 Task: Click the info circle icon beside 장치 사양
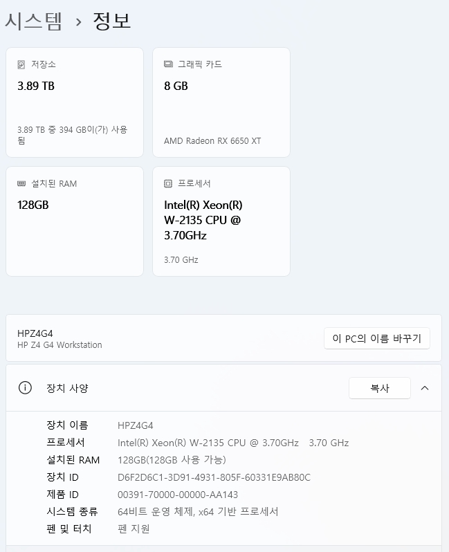(25, 388)
